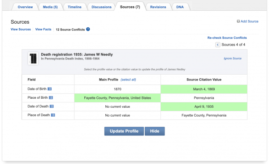Click the Update Profile button

[x=124, y=131]
